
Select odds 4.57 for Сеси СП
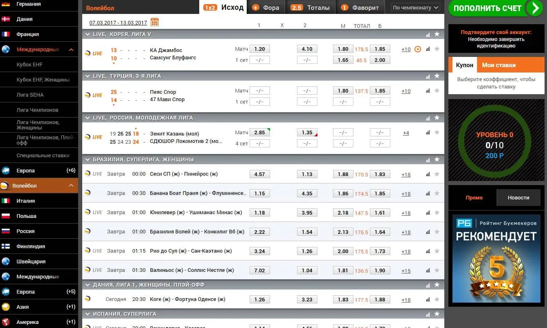(260, 174)
